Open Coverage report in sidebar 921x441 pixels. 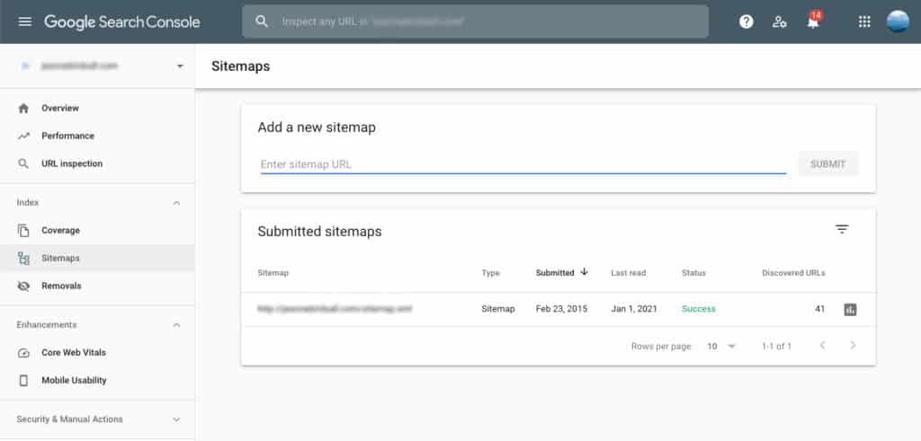pos(60,231)
